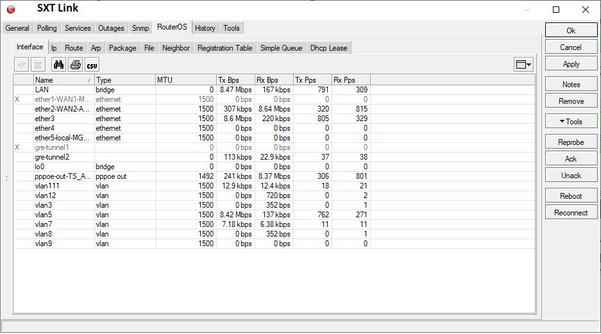Viewport: 601px width, 334px height.
Task: Expand the Tools dropdown button
Action: point(571,121)
